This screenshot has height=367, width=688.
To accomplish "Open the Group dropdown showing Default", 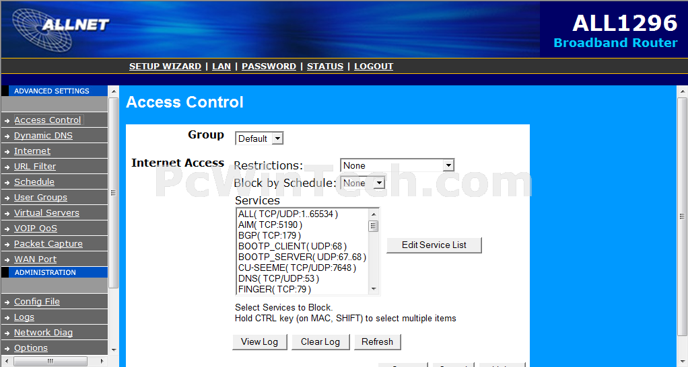I will tap(259, 138).
